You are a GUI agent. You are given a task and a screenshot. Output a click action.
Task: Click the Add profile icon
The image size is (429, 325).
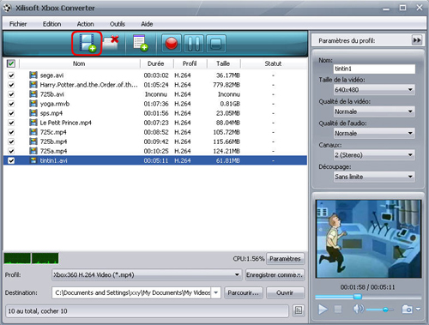click(x=141, y=43)
